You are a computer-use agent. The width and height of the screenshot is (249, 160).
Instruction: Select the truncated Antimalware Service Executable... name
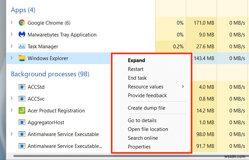[x=65, y=146]
